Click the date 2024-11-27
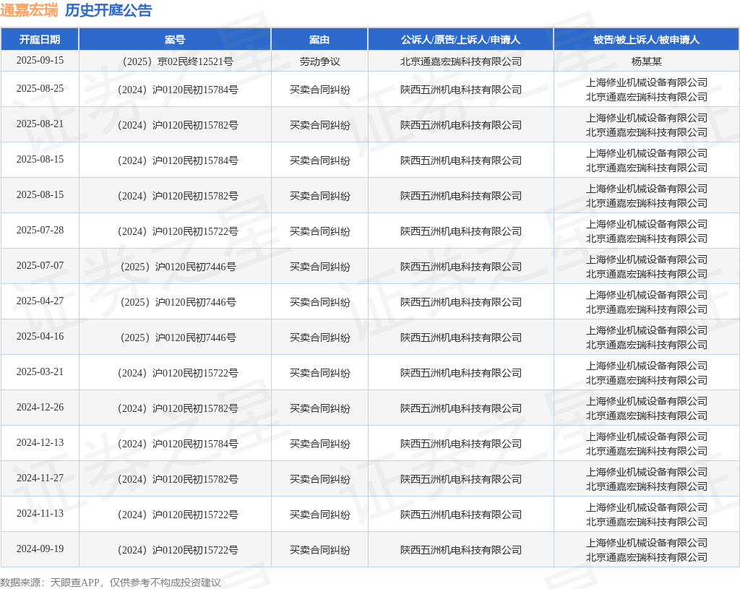Screen dimensions: 740x589 click(x=40, y=478)
